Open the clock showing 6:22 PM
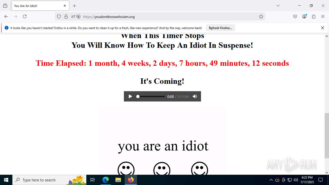Screen dimensions: 329x185 click(x=307, y=180)
